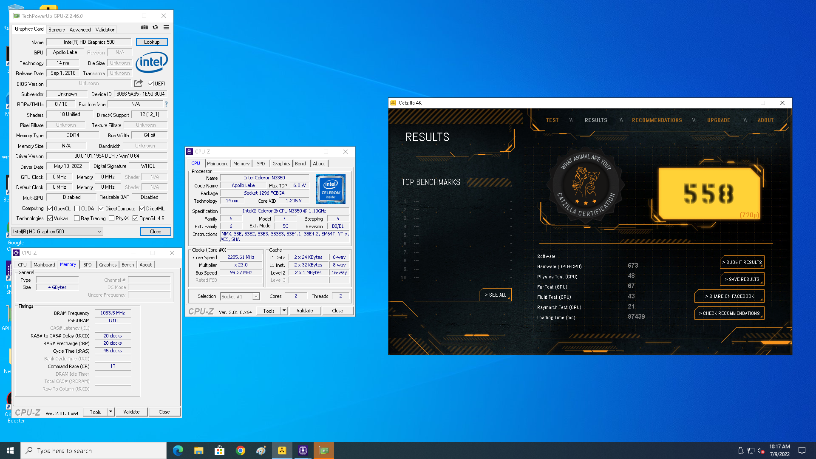Image resolution: width=816 pixels, height=459 pixels.
Task: Select ABOUT in Catzilla navigation
Action: pyautogui.click(x=765, y=120)
